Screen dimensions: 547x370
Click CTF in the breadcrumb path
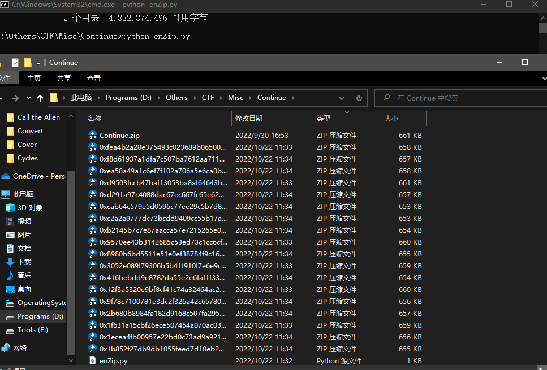coord(208,98)
